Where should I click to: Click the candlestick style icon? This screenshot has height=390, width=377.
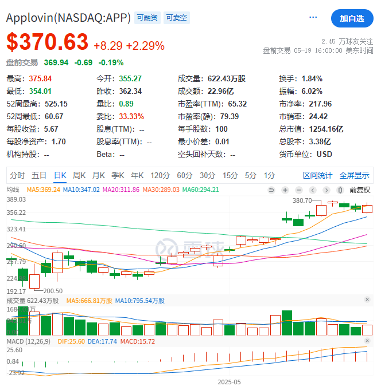point(340,190)
